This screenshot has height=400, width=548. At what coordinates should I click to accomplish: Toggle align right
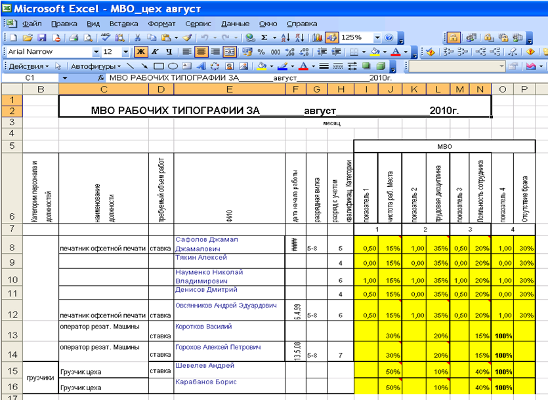(216, 52)
